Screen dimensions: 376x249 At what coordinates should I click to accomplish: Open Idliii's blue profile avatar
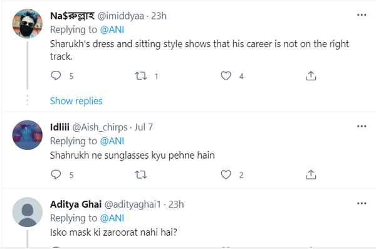coord(28,135)
